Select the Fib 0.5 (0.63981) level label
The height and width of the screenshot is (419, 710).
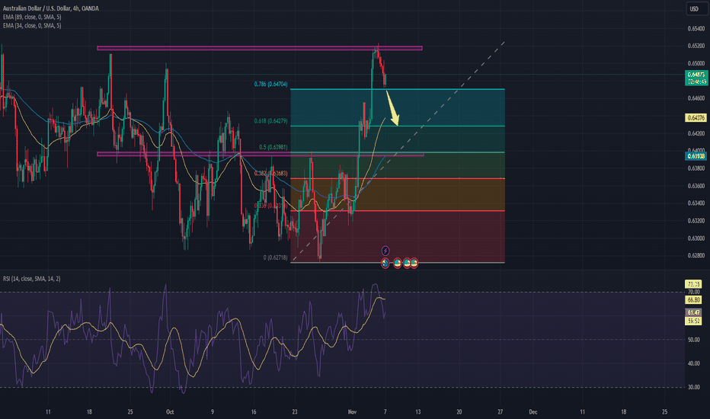pyautogui.click(x=273, y=147)
